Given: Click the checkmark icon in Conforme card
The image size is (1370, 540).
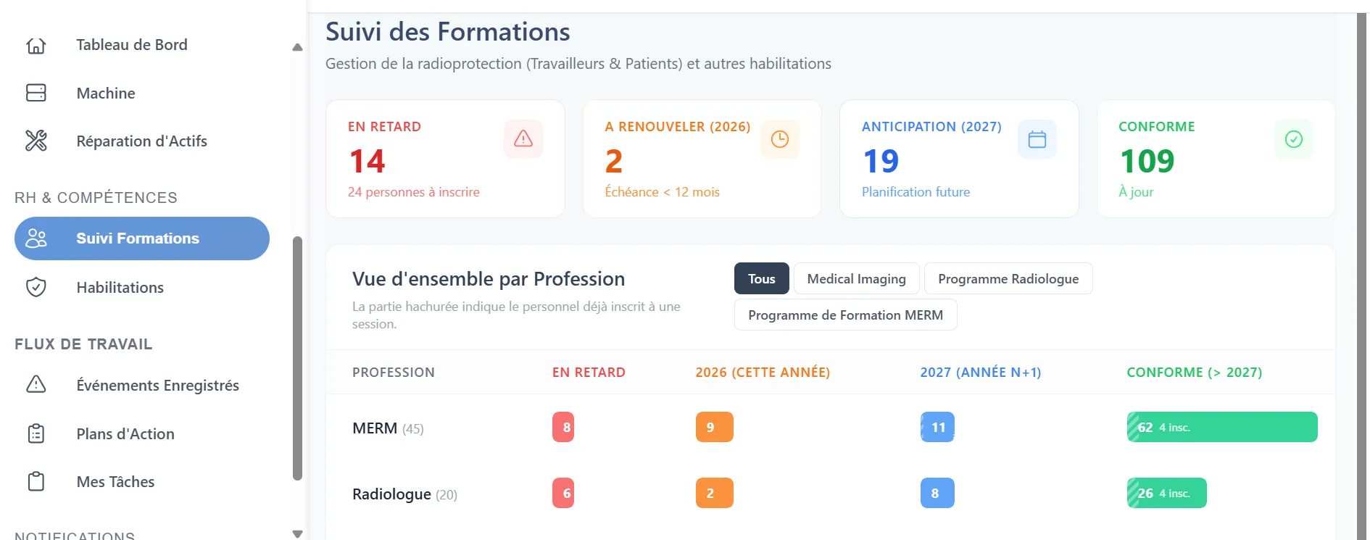Looking at the screenshot, I should [x=1294, y=138].
